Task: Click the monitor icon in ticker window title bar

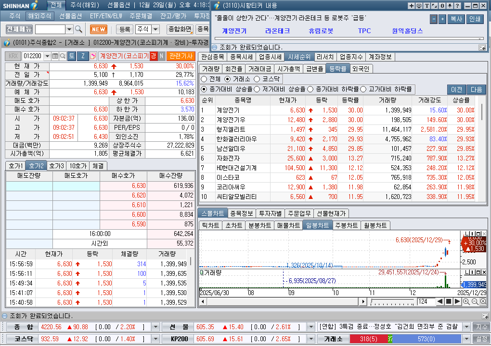Action: pos(419,6)
